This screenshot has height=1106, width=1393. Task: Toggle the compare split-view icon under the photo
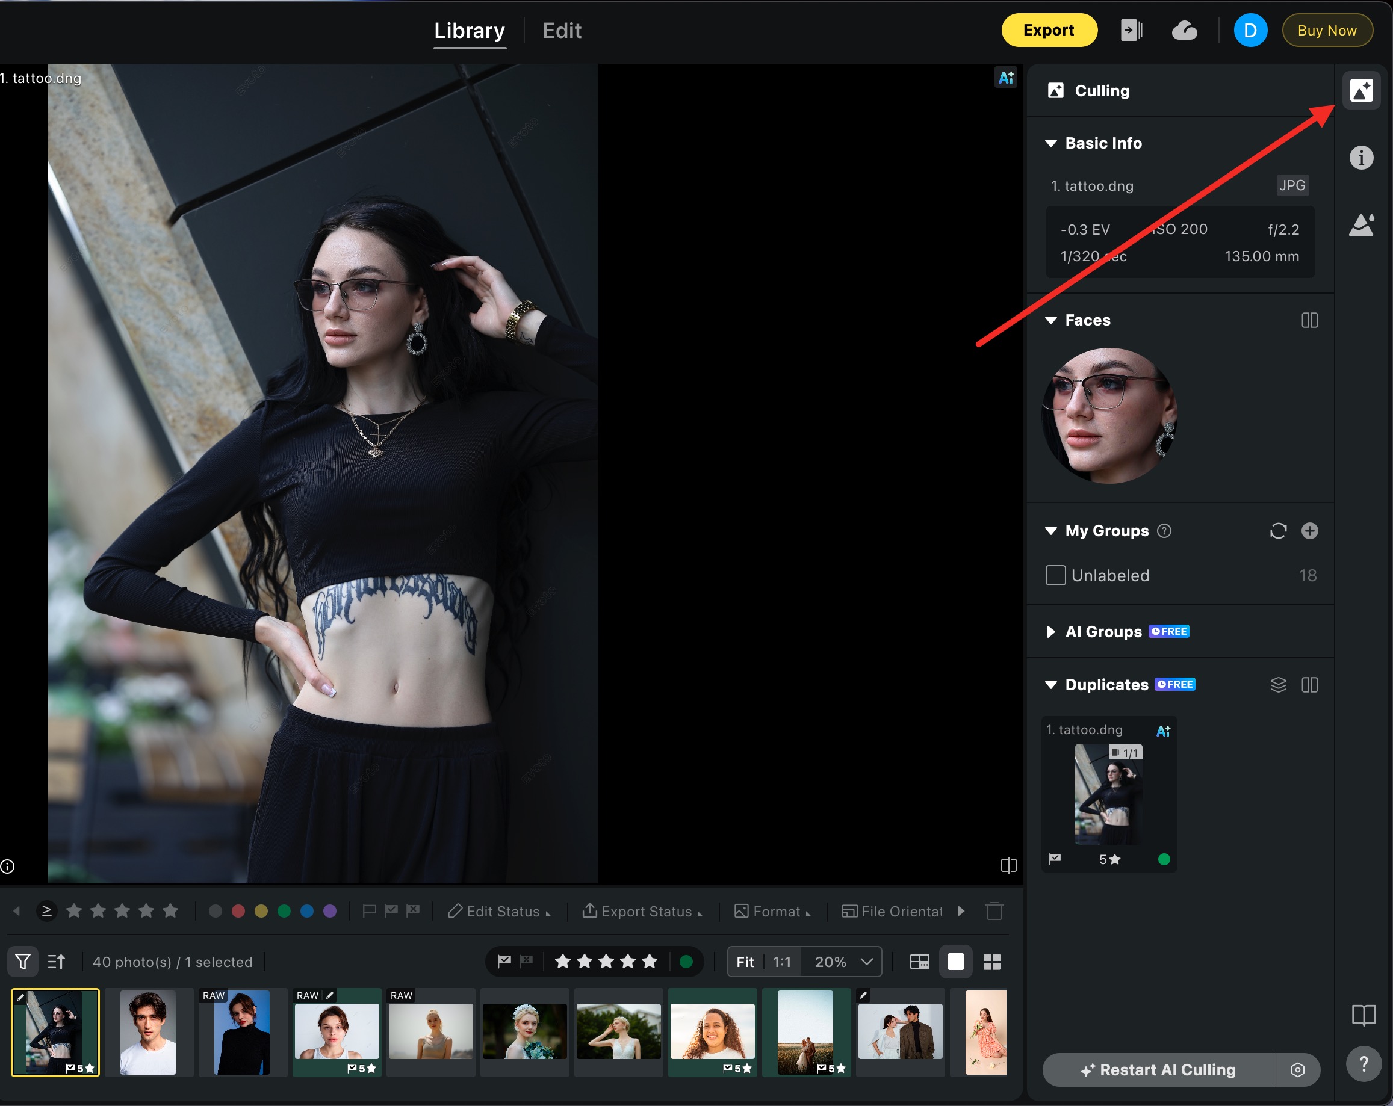click(x=1008, y=865)
